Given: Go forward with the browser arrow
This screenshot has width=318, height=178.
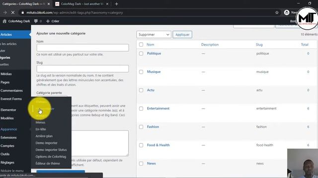Looking at the screenshot, I should (5, 12).
